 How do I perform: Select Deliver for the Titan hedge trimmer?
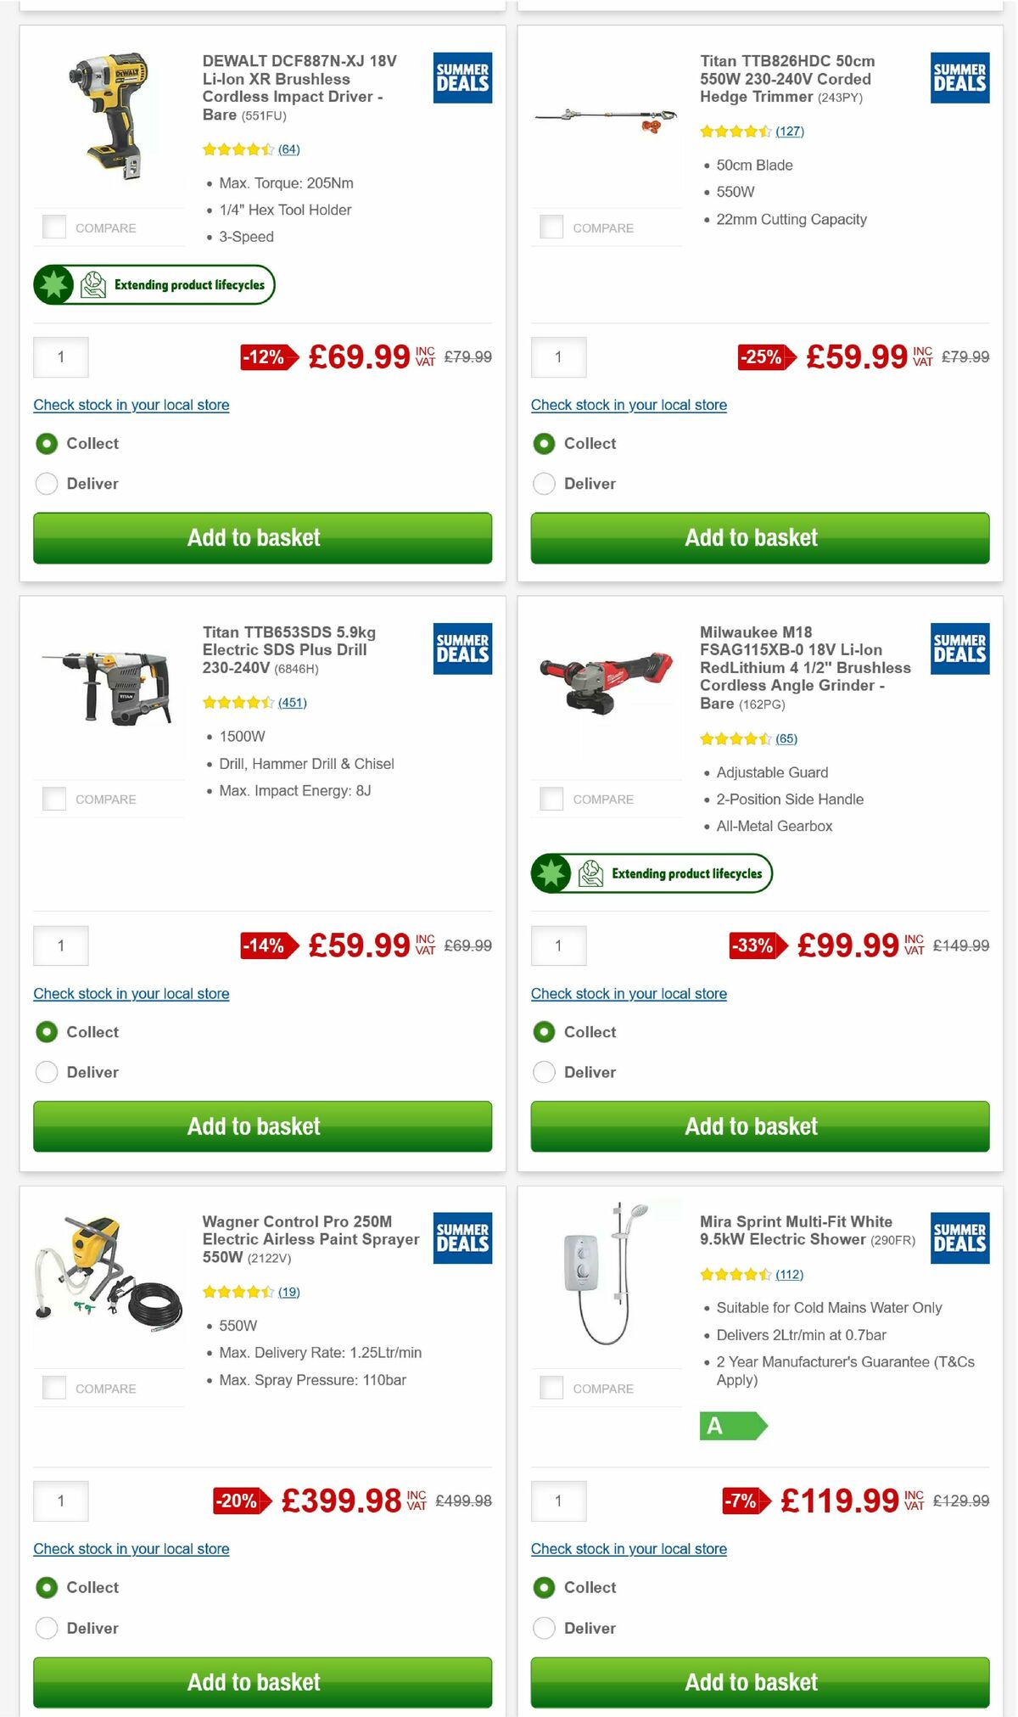tap(544, 483)
